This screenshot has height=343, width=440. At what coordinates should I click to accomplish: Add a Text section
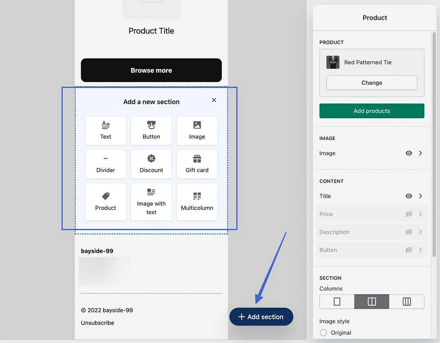tap(106, 131)
